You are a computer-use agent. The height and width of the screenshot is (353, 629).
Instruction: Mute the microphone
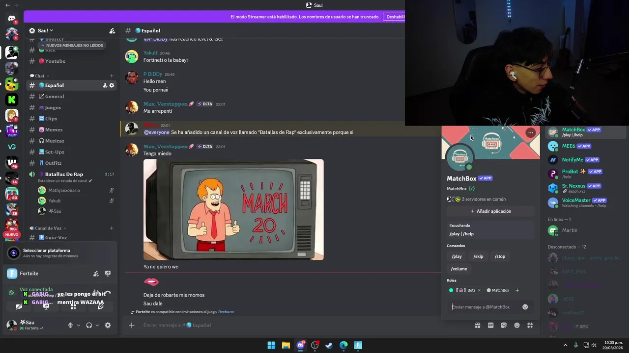click(x=70, y=325)
